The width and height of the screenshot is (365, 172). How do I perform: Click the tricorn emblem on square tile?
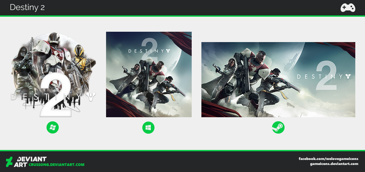(x=168, y=51)
